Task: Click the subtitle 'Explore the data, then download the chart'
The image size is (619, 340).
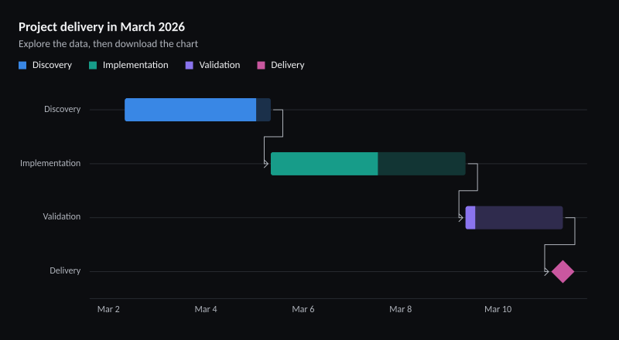Action: point(108,44)
